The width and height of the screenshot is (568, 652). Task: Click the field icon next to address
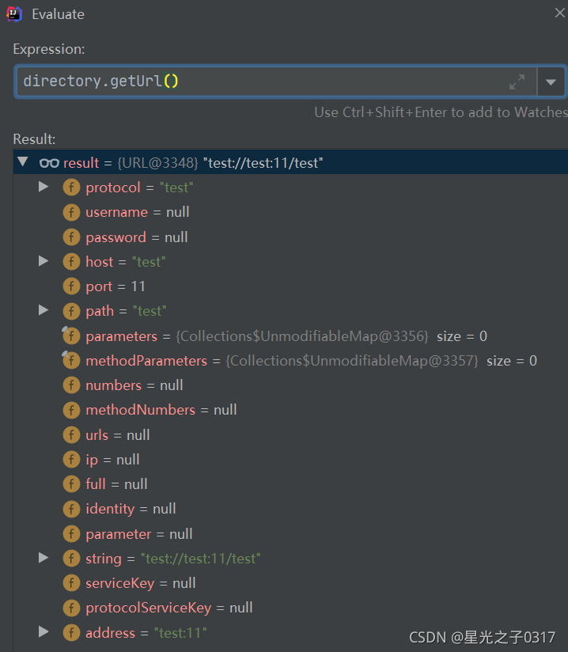(x=71, y=633)
